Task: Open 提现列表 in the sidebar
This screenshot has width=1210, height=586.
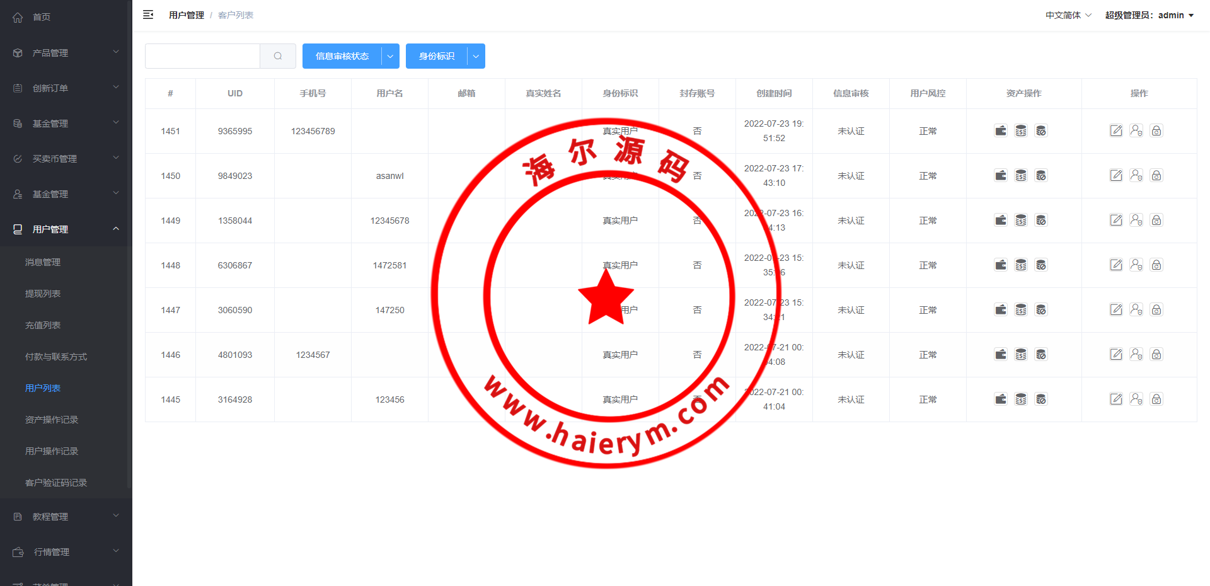Action: point(43,294)
